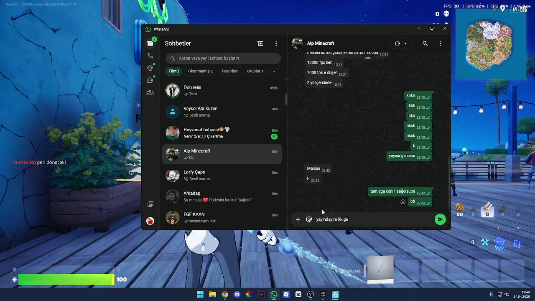
Task: Expand more chat filters with the dropdown arrow
Action: 274,71
